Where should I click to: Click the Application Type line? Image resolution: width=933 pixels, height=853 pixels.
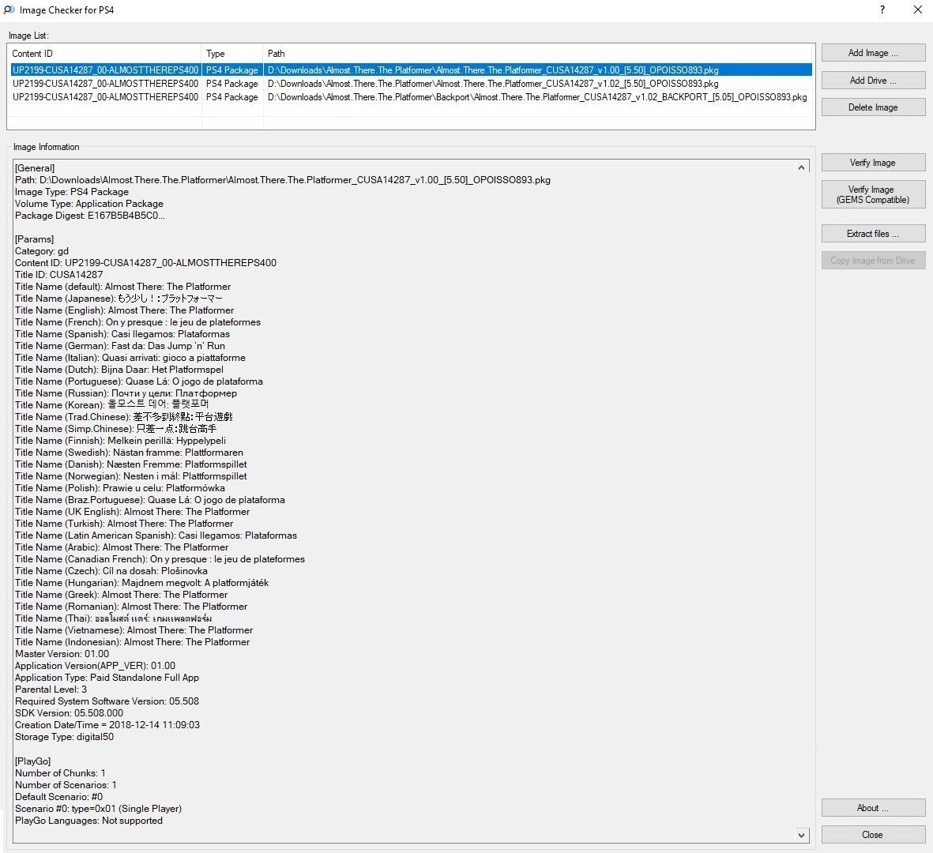(107, 678)
